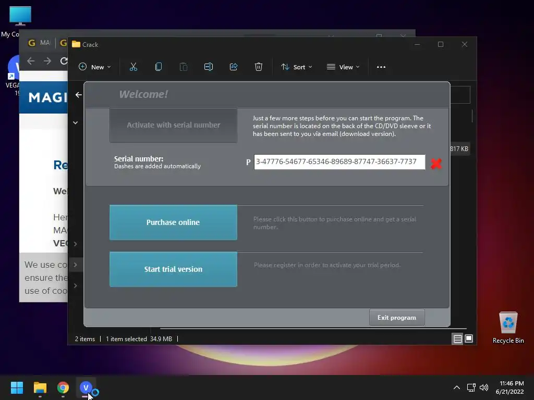Viewport: 534px width, 400px height.
Task: Expand the navigation item beside 'We use' text
Action: (75, 265)
